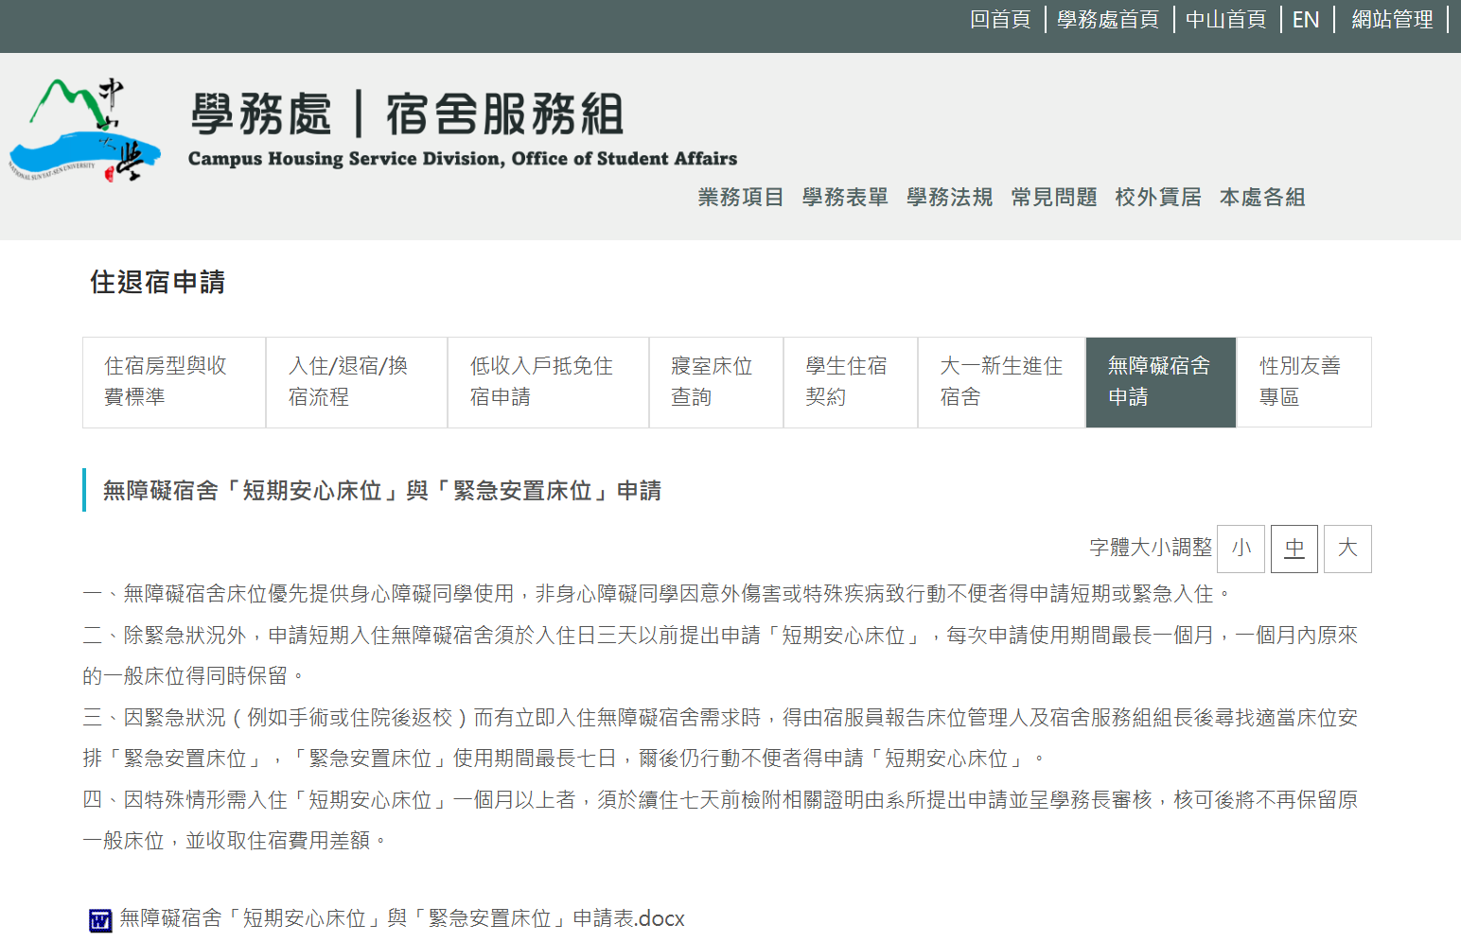This screenshot has width=1461, height=942.
Task: Go to 校外賃居 section
Action: [x=1157, y=197]
